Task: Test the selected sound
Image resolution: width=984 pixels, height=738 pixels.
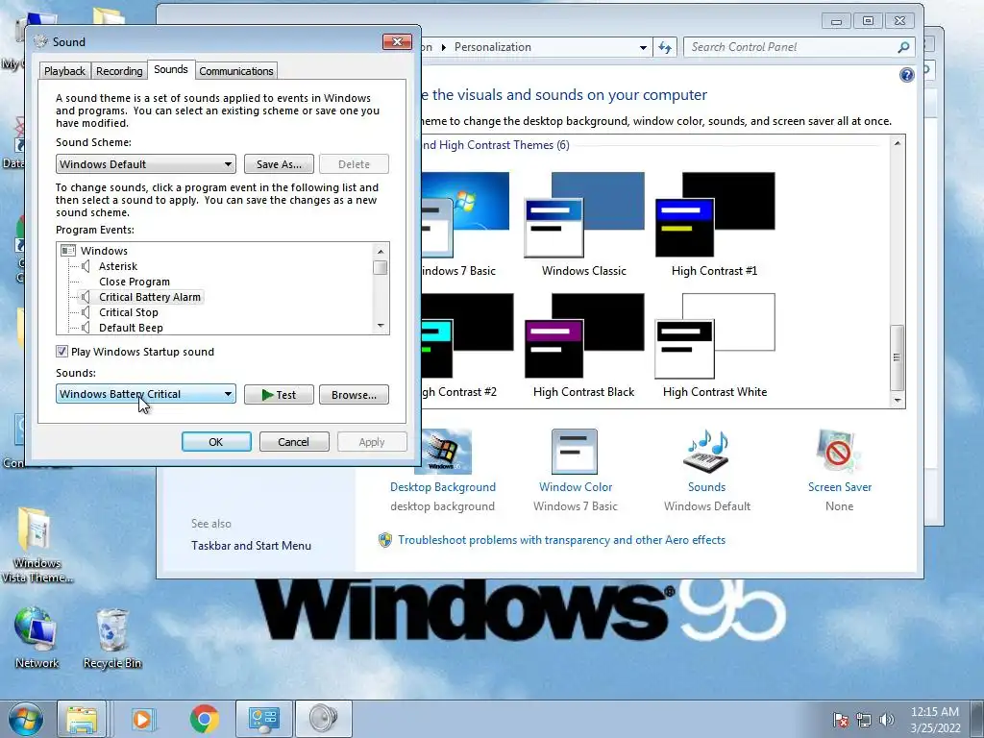Action: point(279,395)
